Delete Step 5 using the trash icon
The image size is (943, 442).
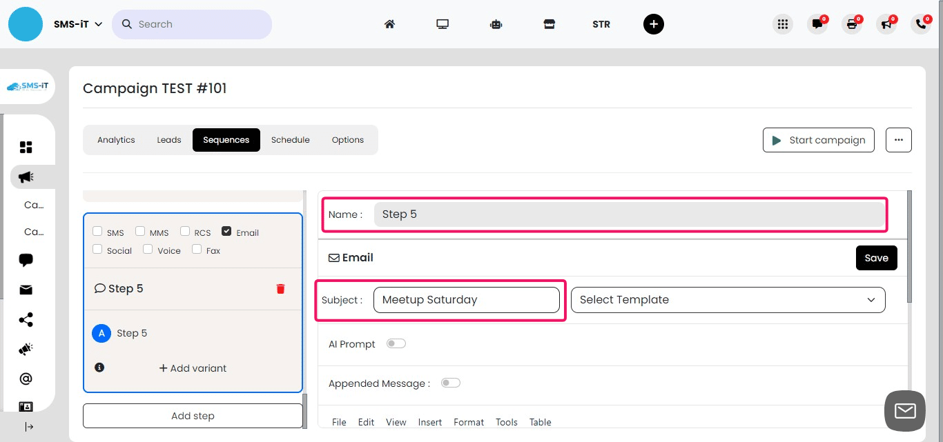coord(280,288)
